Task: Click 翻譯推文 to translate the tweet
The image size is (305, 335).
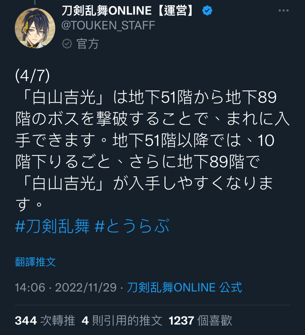Action: 35,262
